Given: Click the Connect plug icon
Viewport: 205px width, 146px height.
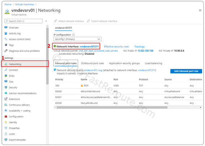Looking at the screenshot, I should [x=6, y=70].
